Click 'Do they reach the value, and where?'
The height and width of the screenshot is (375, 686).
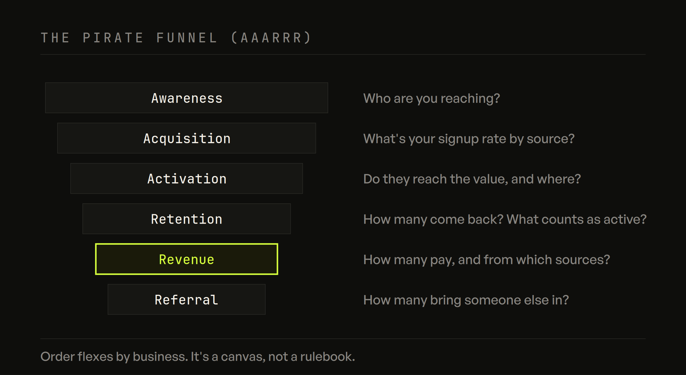[472, 179]
